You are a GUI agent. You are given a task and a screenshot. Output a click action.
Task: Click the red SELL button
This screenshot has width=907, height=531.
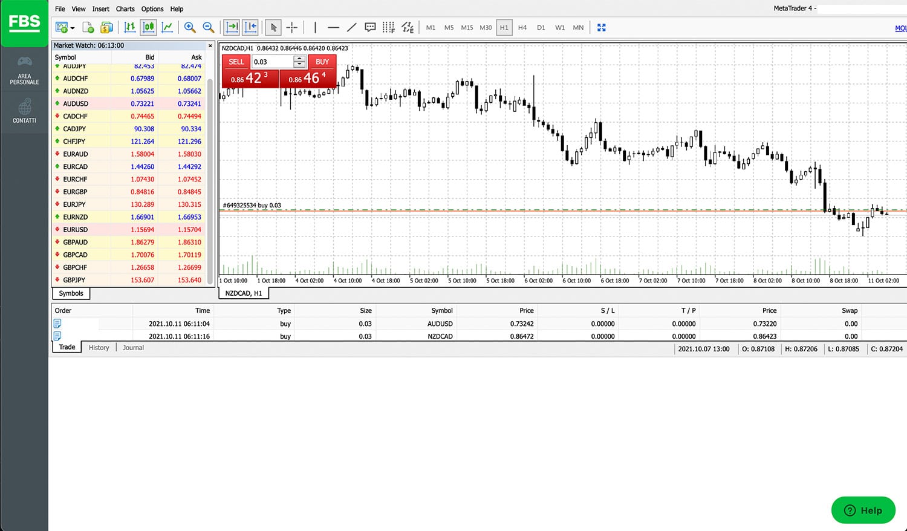(236, 62)
